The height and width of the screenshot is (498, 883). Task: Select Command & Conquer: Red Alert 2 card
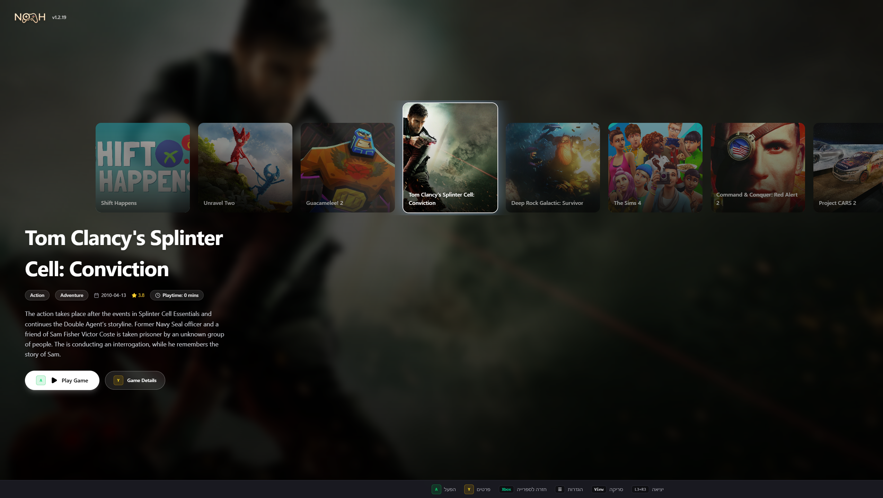pyautogui.click(x=758, y=167)
